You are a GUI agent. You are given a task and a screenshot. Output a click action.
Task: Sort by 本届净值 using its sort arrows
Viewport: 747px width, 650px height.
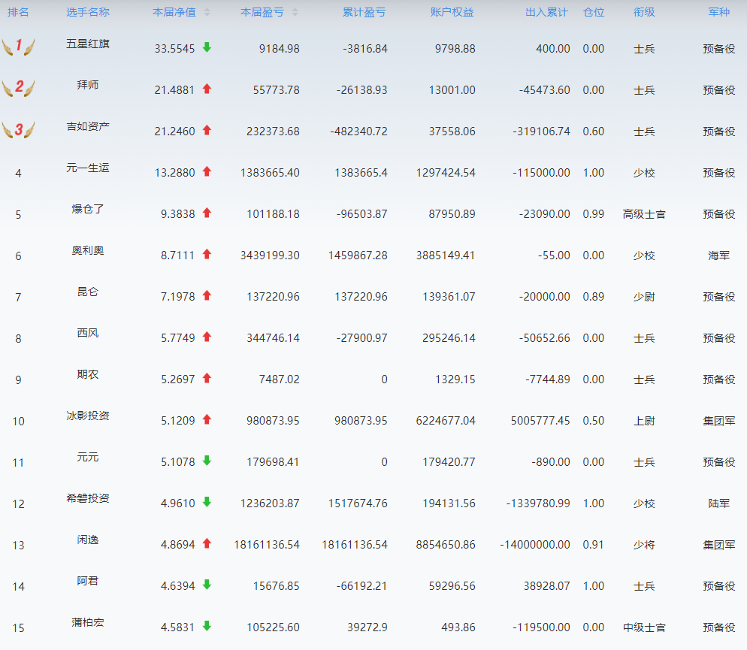pyautogui.click(x=207, y=12)
